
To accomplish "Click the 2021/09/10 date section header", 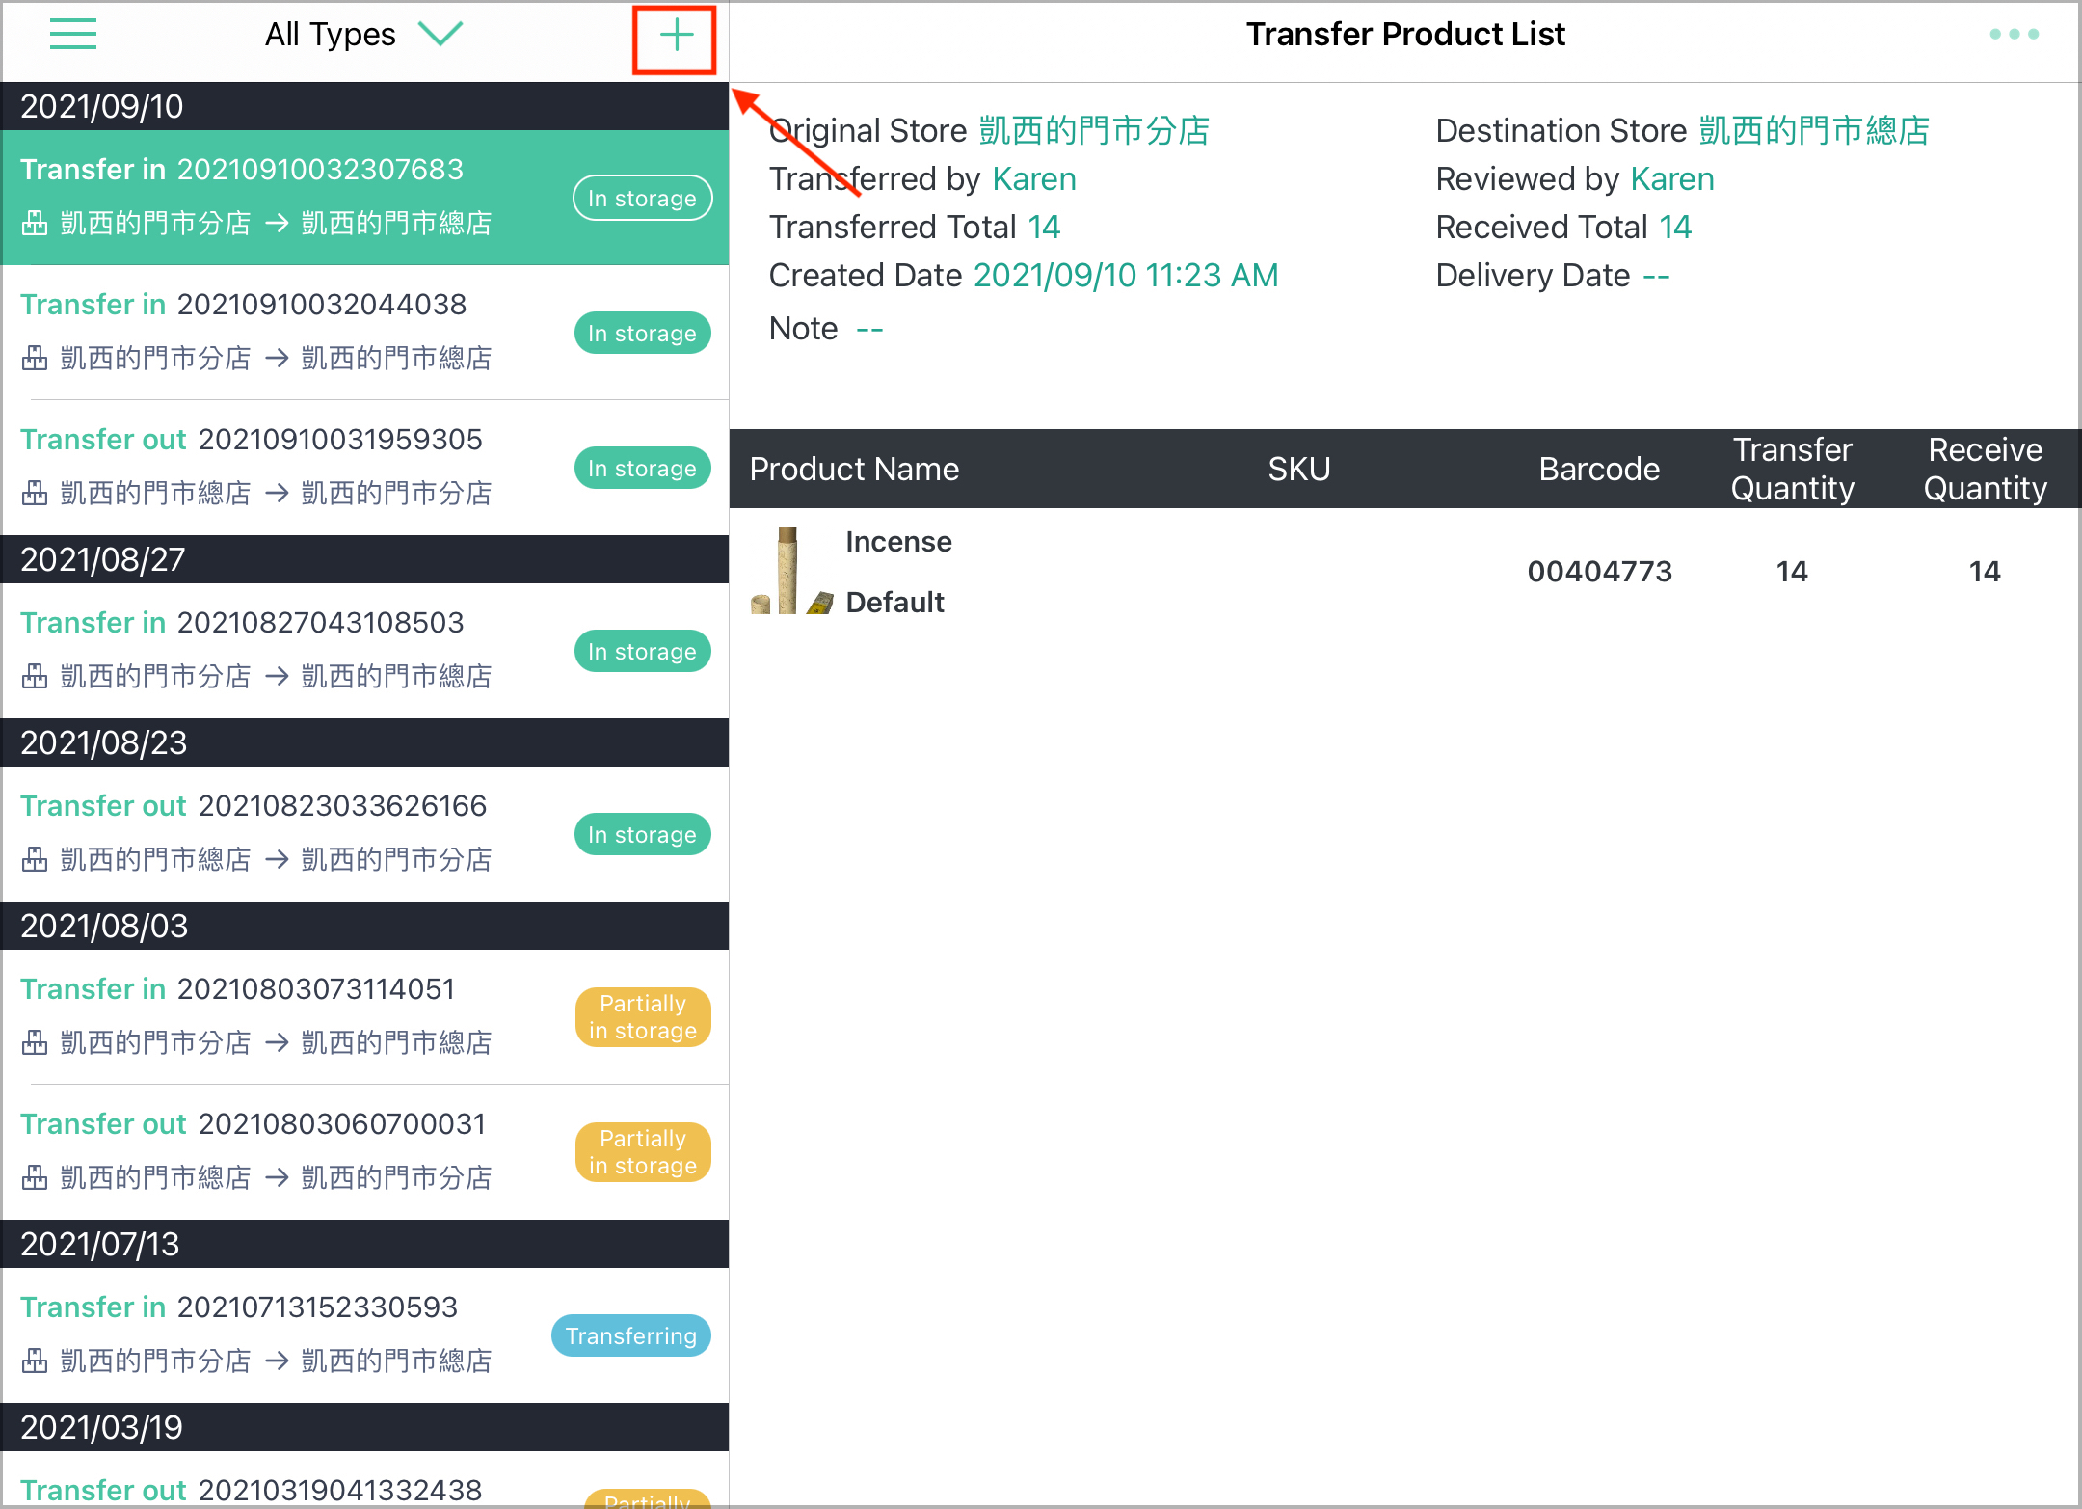I will (x=364, y=106).
